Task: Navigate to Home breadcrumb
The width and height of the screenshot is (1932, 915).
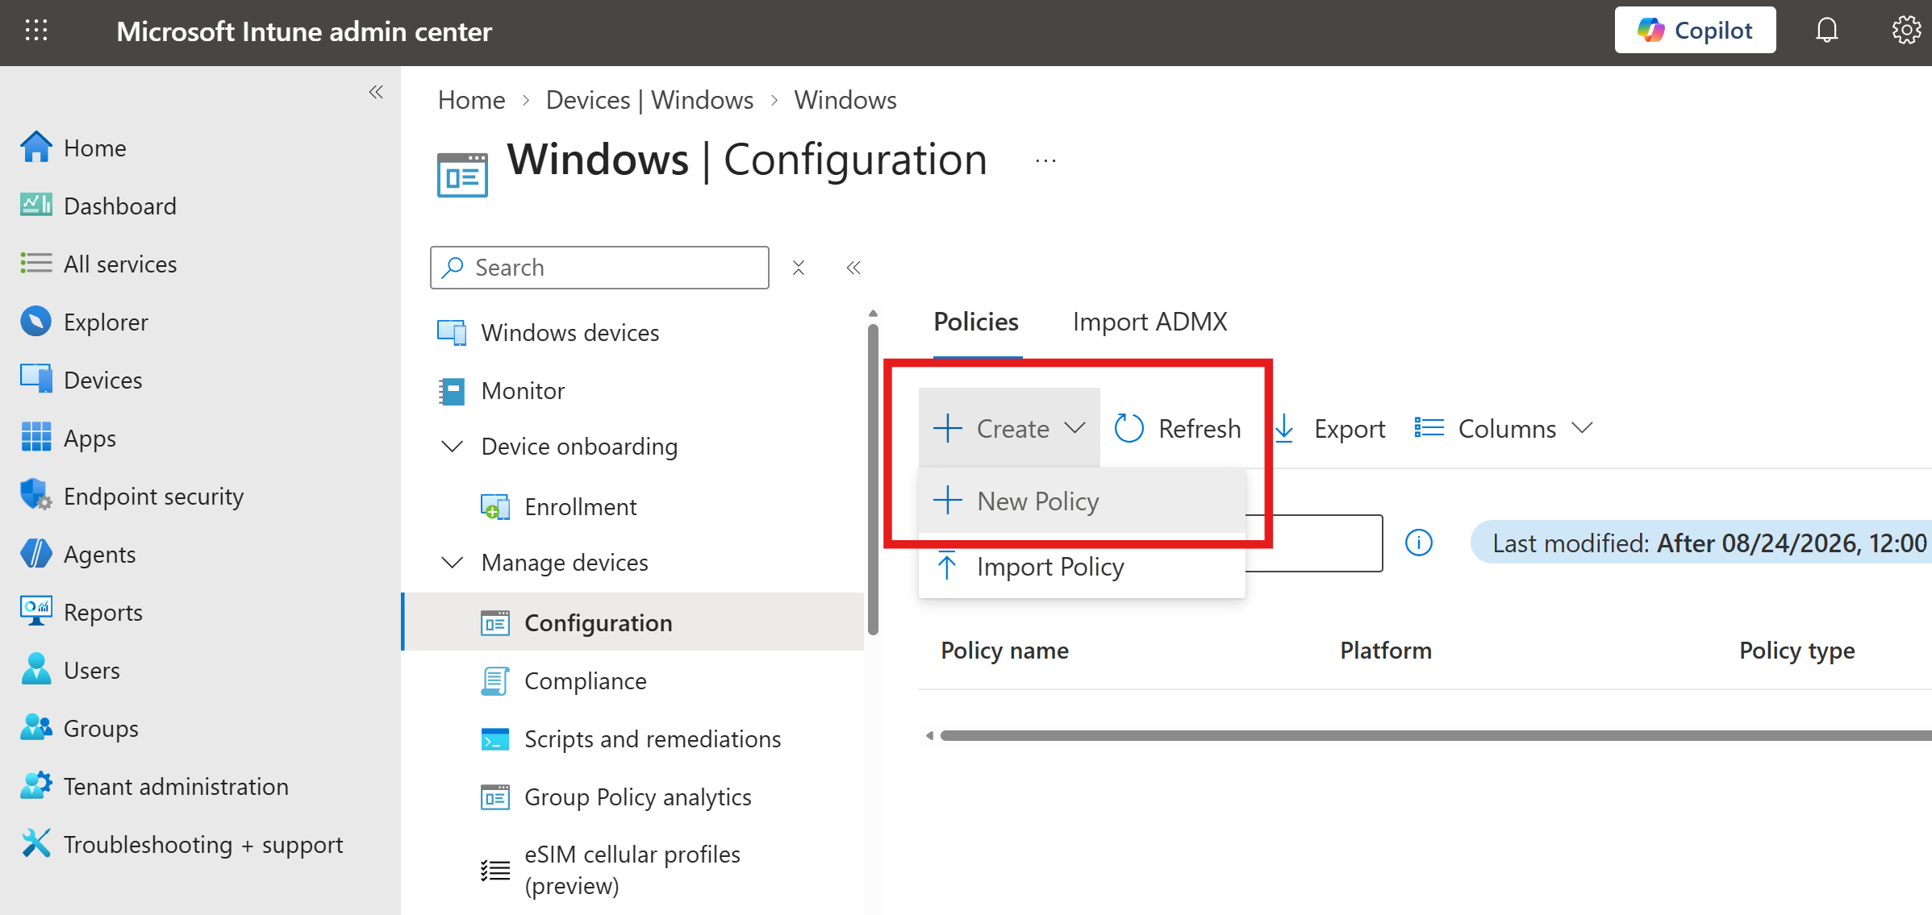Action: [471, 100]
